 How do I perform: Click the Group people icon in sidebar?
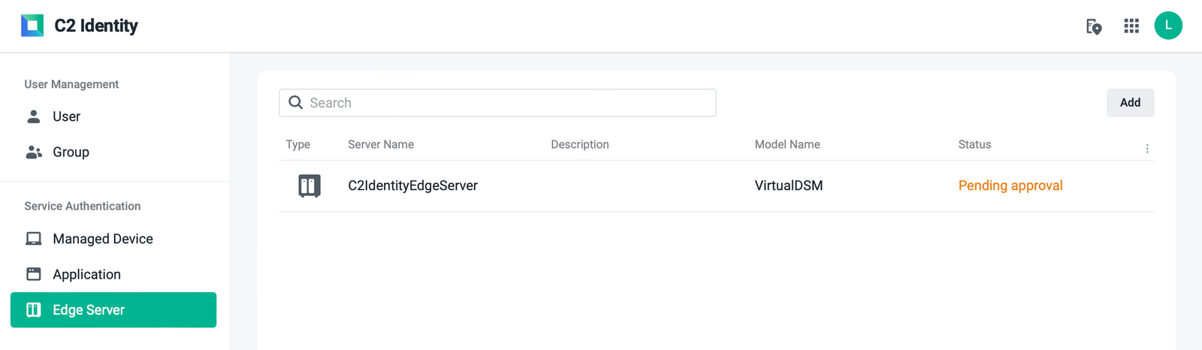point(34,152)
